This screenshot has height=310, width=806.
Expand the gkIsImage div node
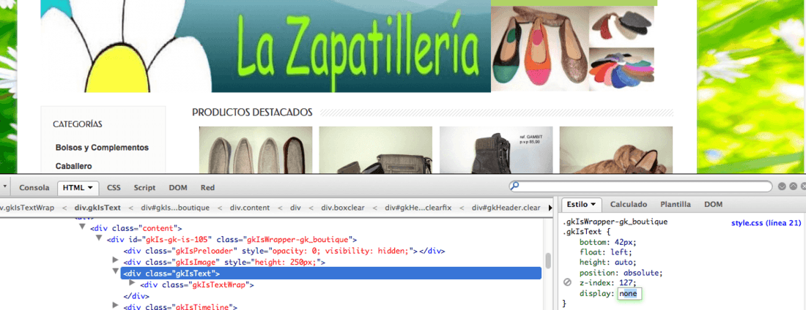[x=116, y=261]
